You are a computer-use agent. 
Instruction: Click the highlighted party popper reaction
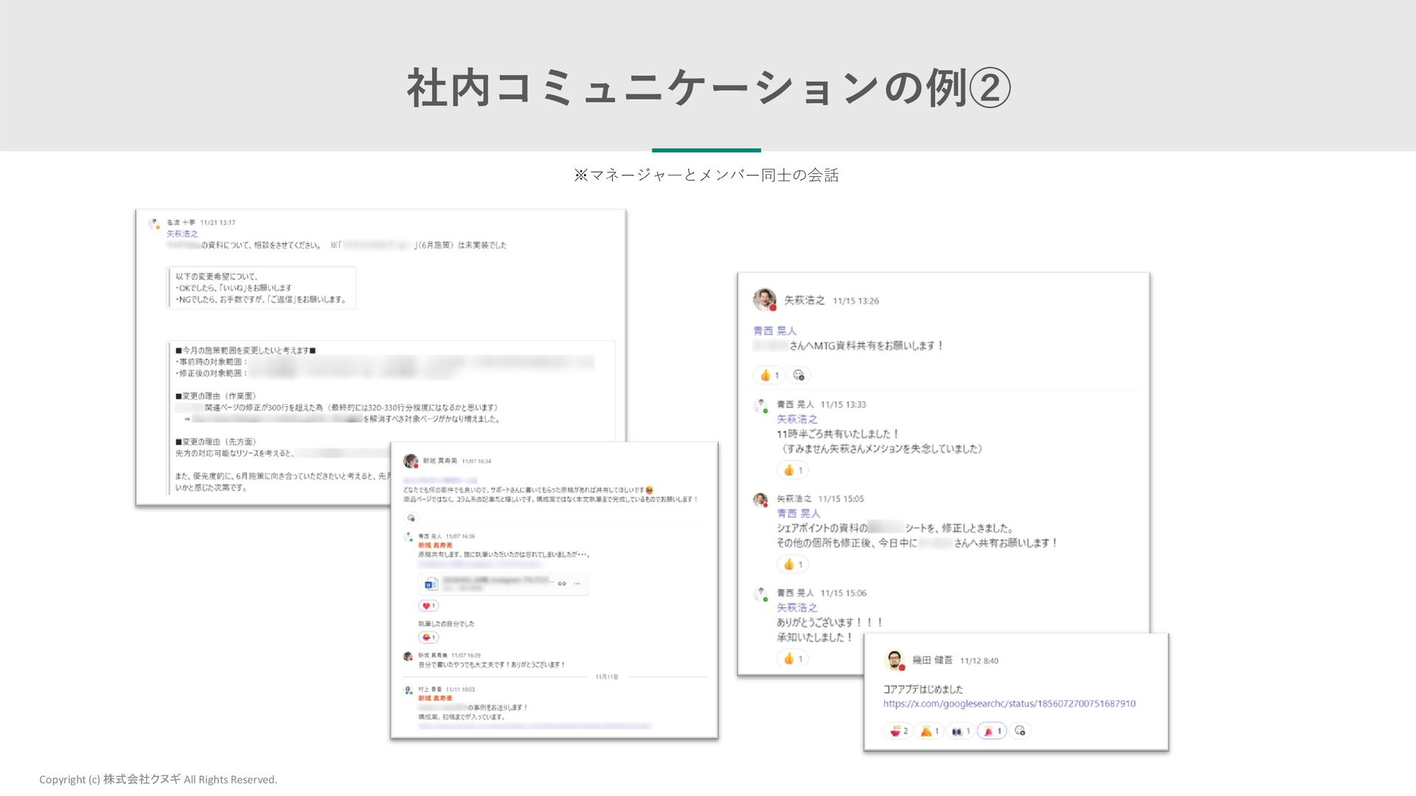pyautogui.click(x=992, y=731)
